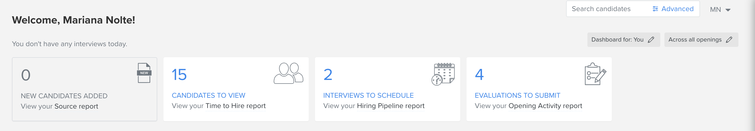
Task: Expand the MN user menu arrow
Action: 728,10
